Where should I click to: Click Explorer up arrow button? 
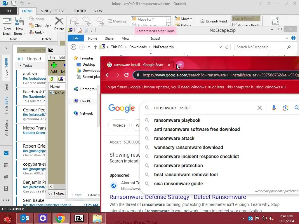tap(95, 47)
